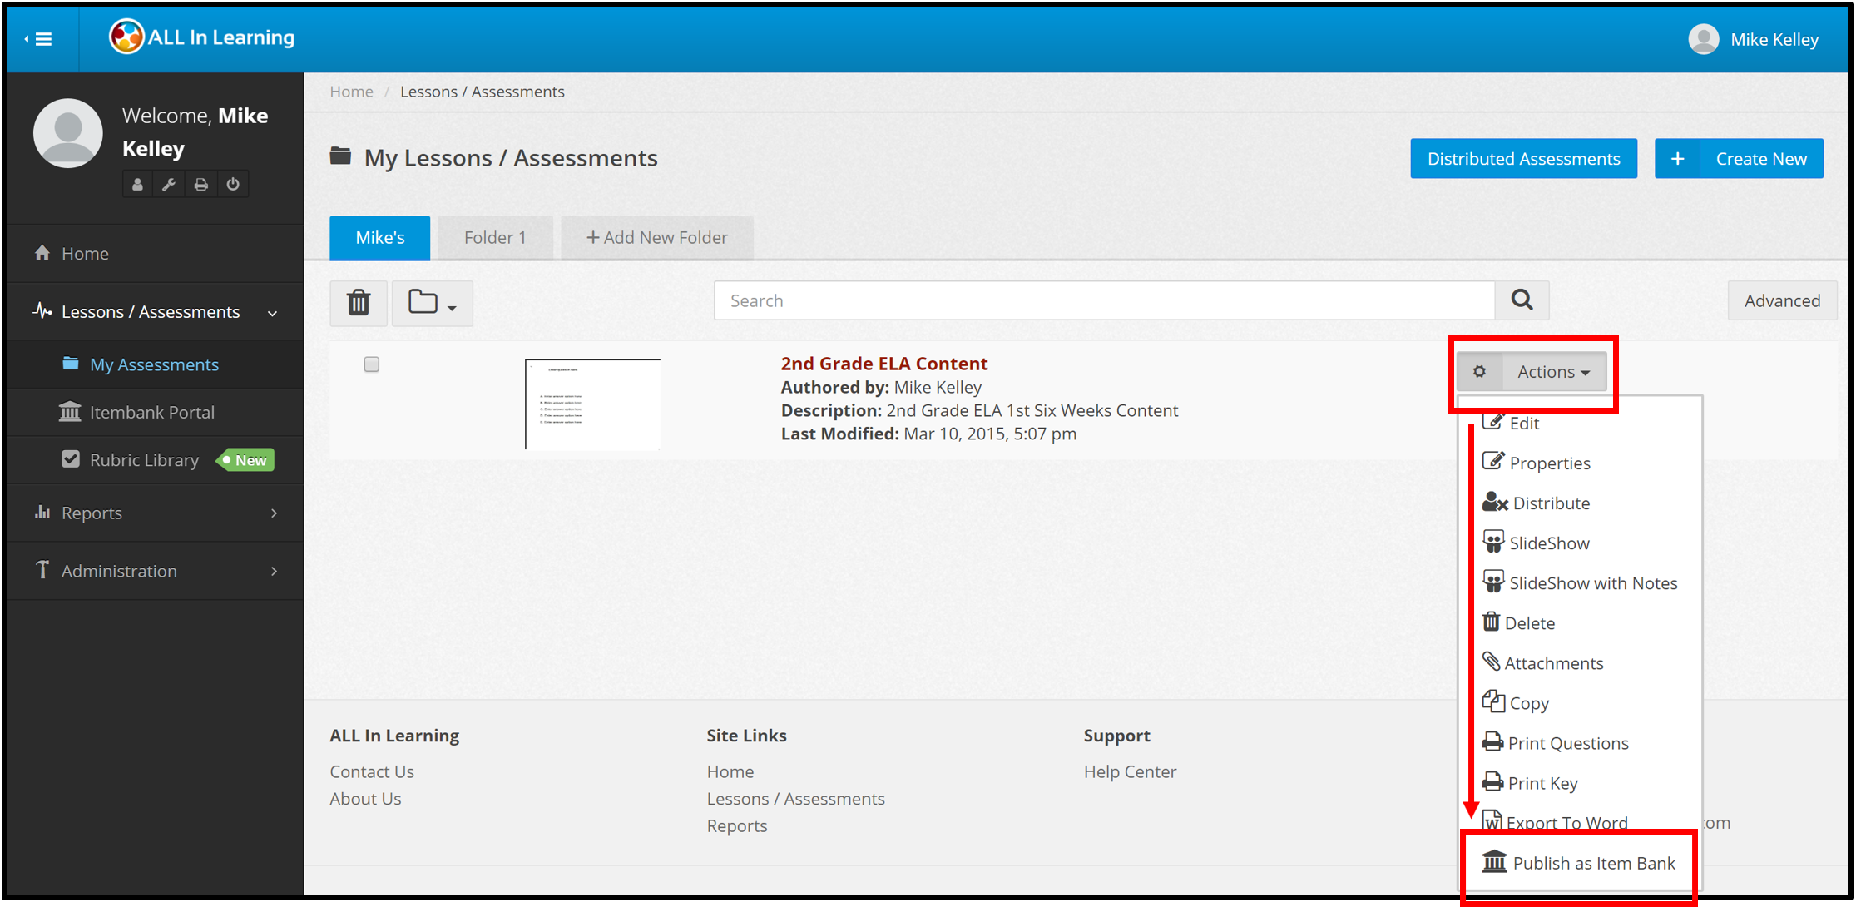Click the magnifying glass search icon
The image size is (1856, 912).
coord(1522,300)
